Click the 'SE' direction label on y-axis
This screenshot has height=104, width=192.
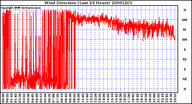pyautogui.click(x=185, y=59)
